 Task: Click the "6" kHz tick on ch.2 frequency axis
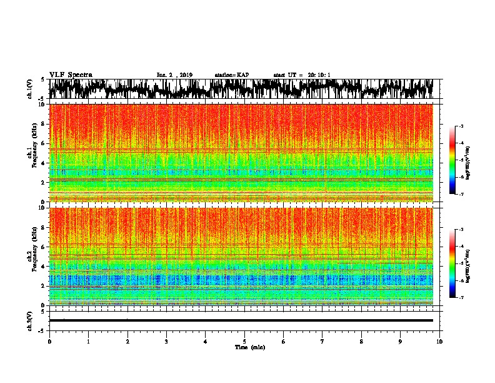tap(42, 247)
